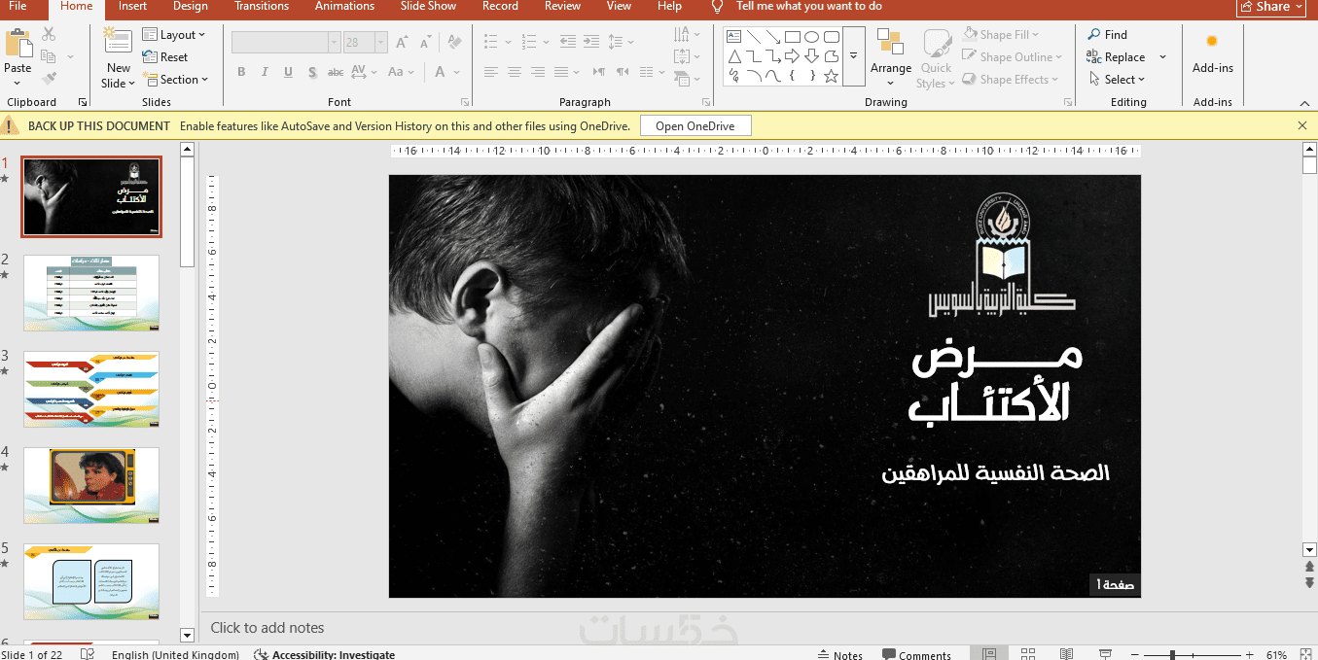
Task: Click the Share button
Action: click(1271, 7)
